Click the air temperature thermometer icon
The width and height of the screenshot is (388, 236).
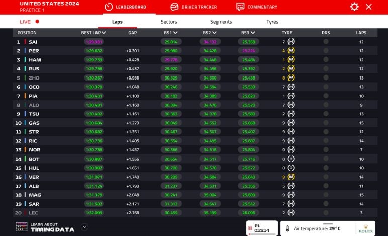click(288, 228)
